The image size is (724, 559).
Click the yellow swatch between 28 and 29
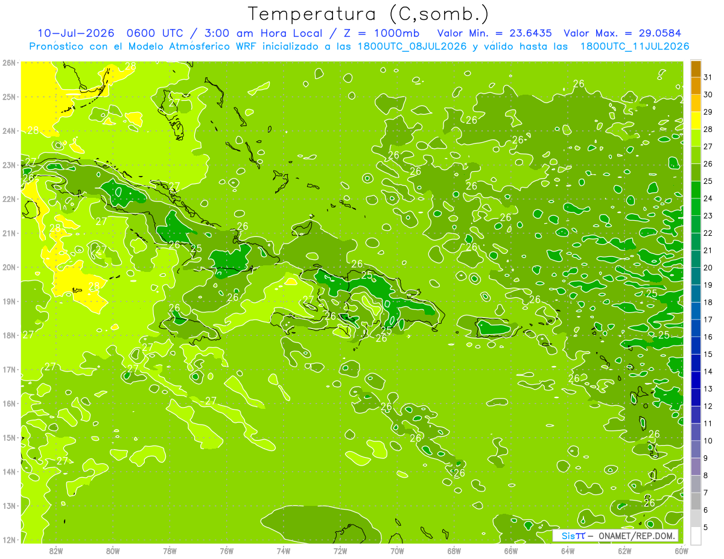[696, 121]
